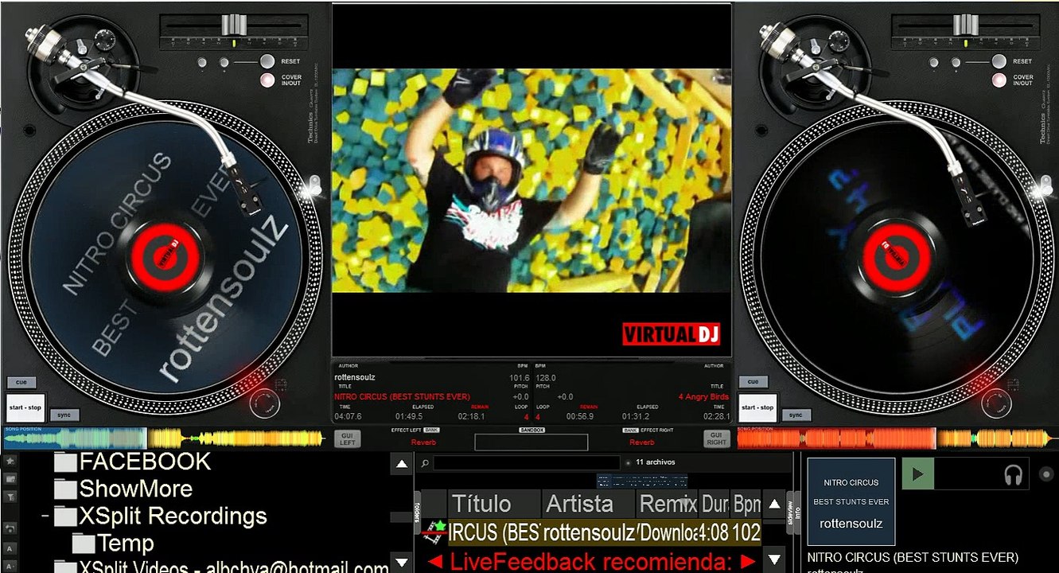Click the small waveform strip above columns
1059x573 pixels.
coord(642,481)
